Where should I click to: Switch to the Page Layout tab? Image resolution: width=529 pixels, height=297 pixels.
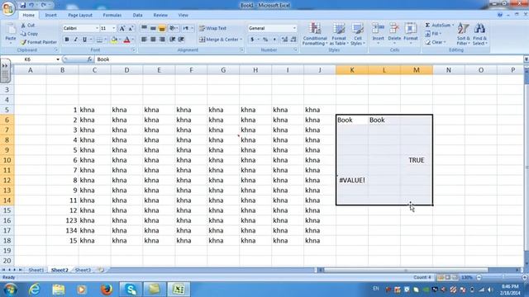[x=80, y=15]
